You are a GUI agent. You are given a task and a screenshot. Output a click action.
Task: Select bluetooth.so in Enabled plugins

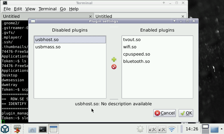click(x=136, y=61)
